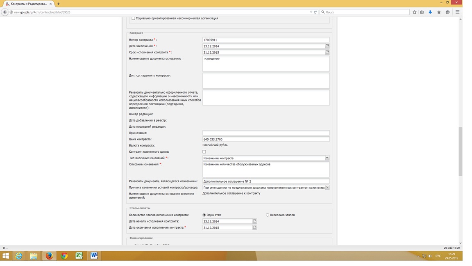472x266 pixels.
Task: Bookmark this page with the star icon
Action: [x=415, y=12]
